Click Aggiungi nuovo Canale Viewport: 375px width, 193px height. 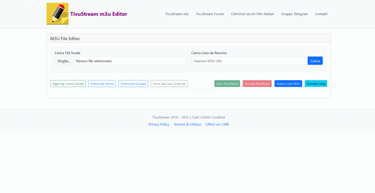tap(68, 84)
